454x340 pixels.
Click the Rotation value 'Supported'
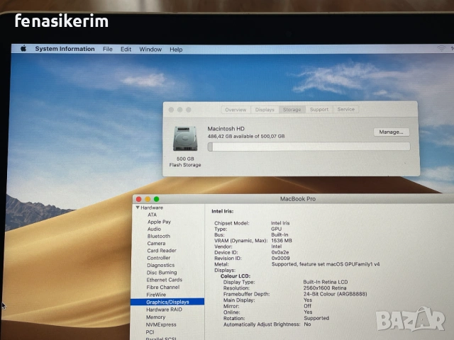point(316,318)
